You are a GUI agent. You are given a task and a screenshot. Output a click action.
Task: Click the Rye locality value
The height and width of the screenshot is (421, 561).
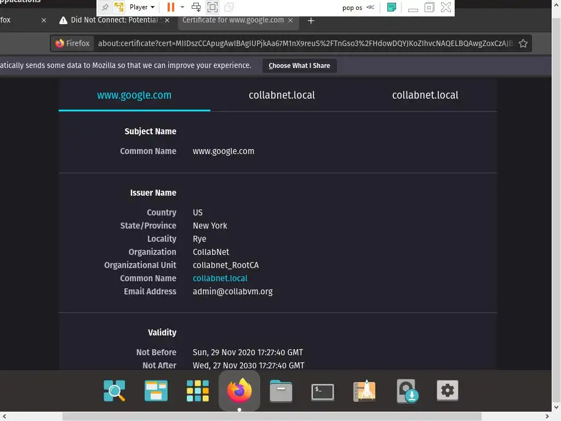pos(199,239)
